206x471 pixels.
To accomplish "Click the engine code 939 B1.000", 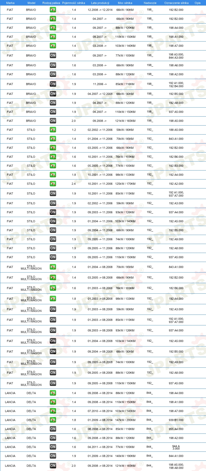I will click(x=176, y=420).
